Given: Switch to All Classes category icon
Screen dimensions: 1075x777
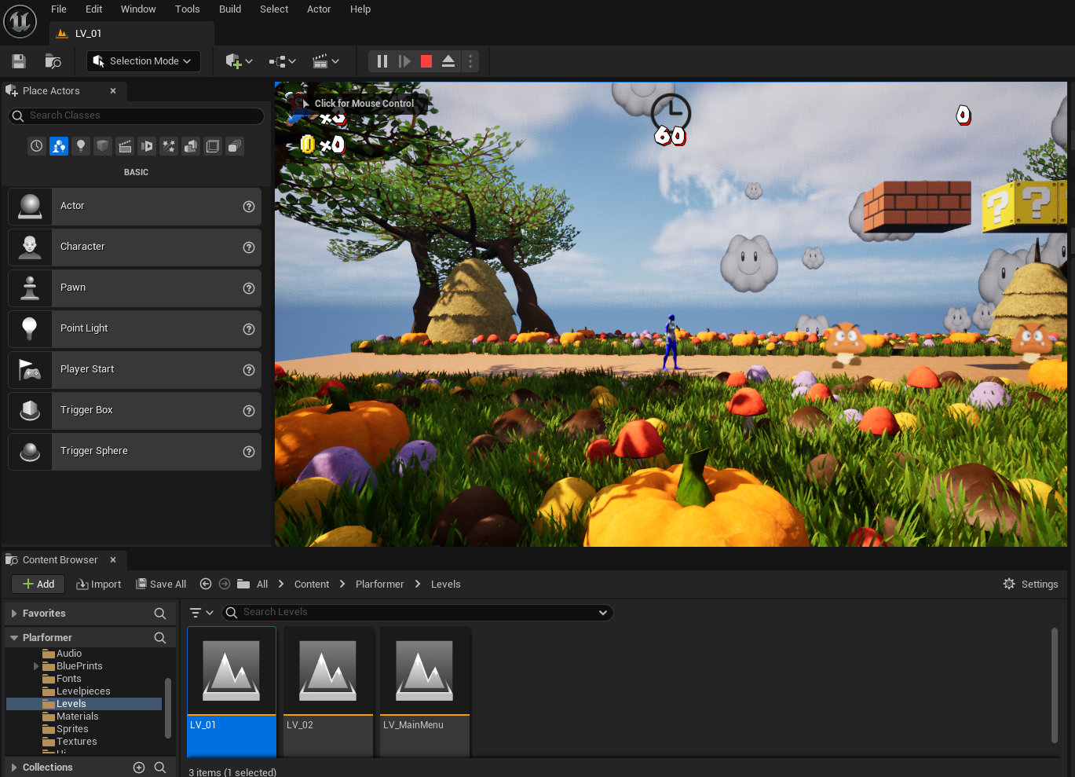Looking at the screenshot, I should click(x=235, y=146).
